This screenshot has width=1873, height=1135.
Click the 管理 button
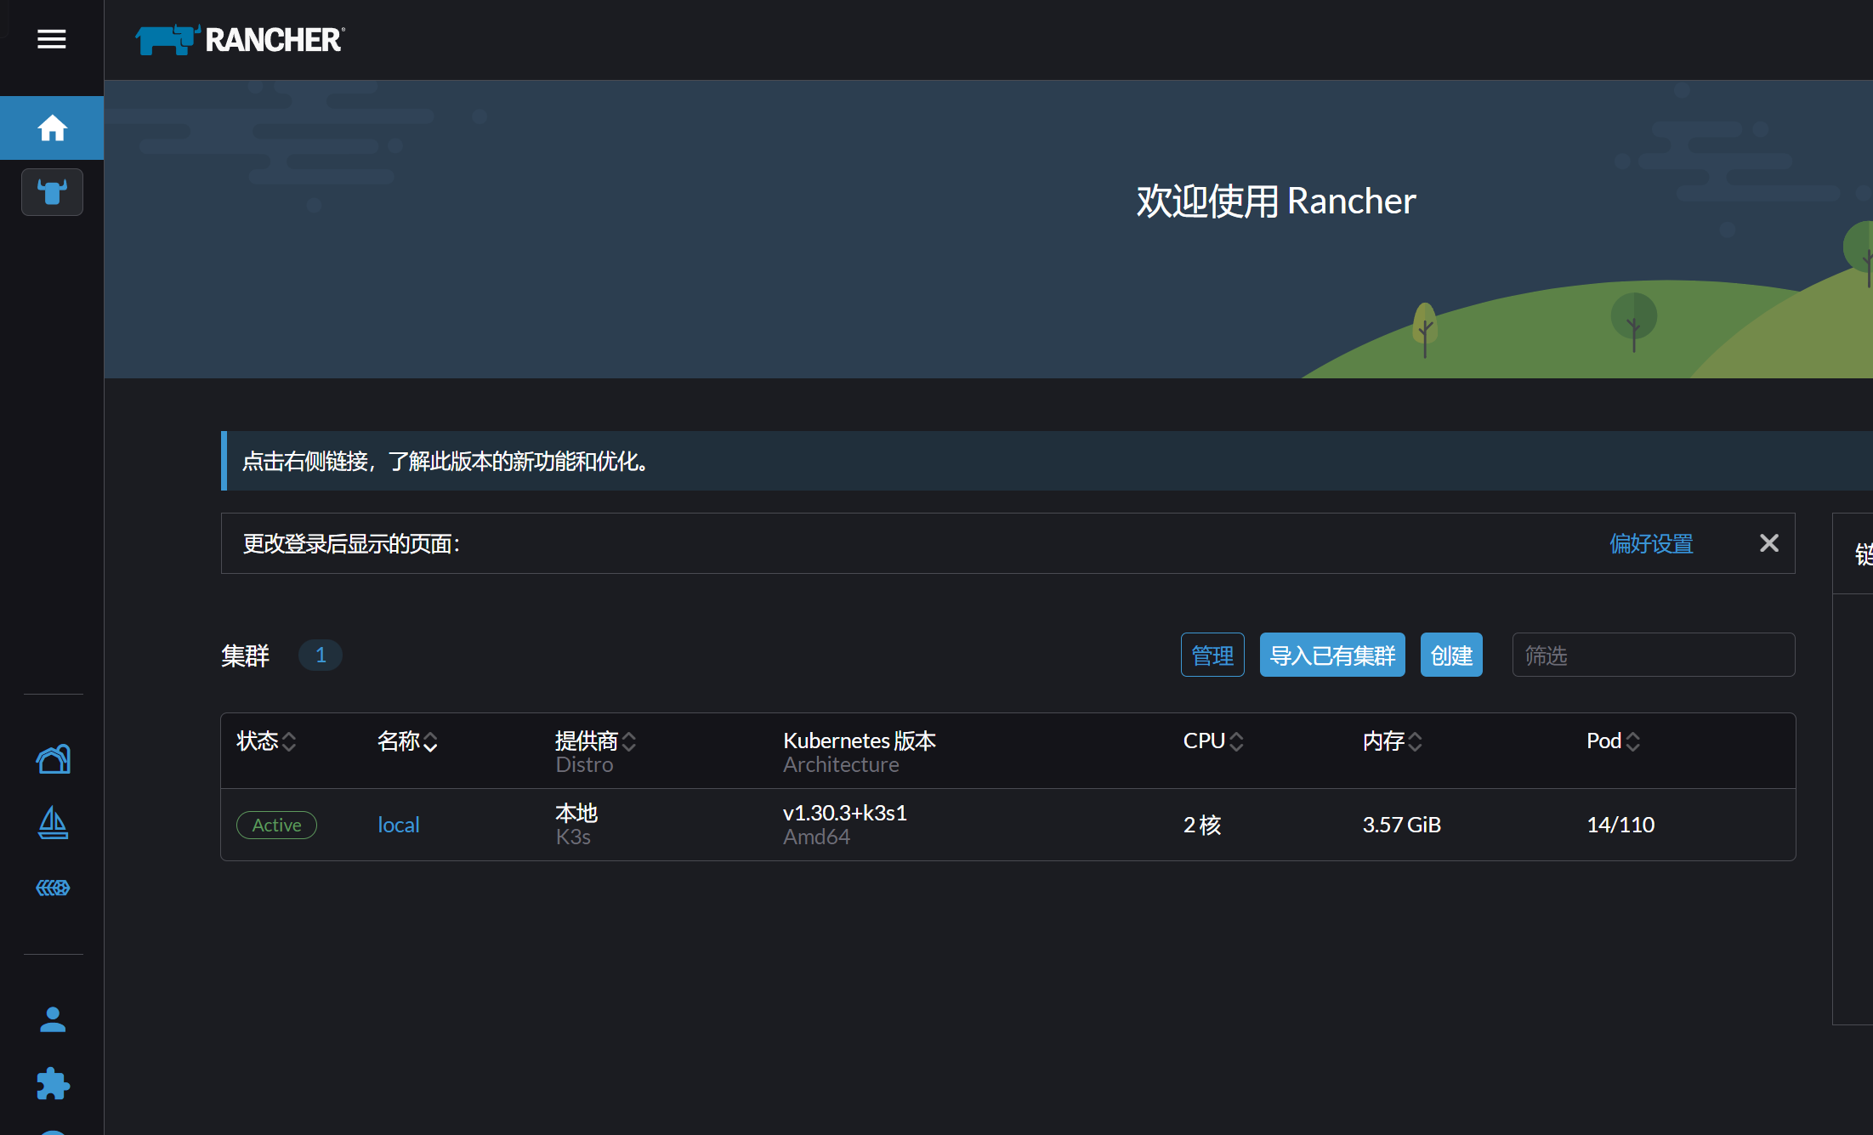(x=1212, y=655)
